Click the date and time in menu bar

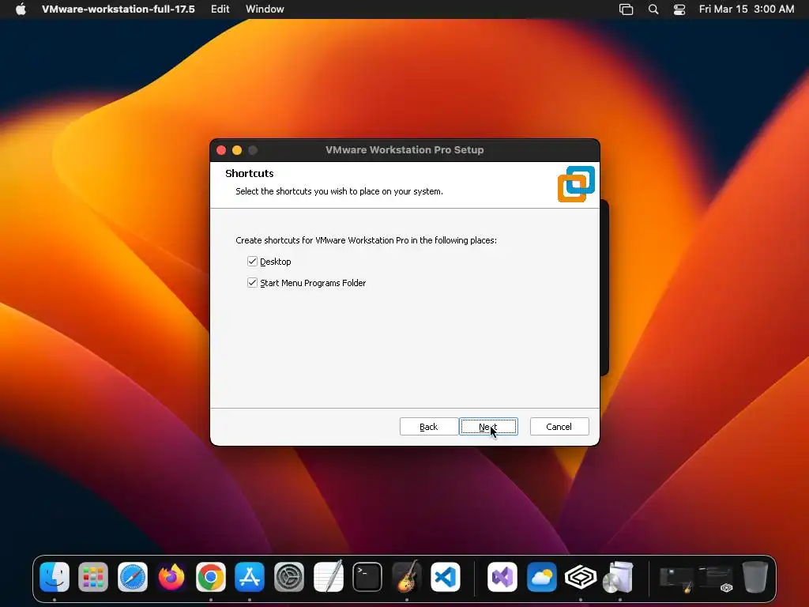(747, 9)
